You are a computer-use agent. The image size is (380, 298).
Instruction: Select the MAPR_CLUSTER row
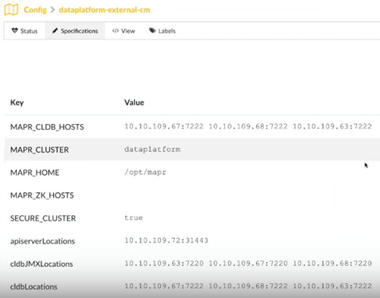click(x=192, y=150)
